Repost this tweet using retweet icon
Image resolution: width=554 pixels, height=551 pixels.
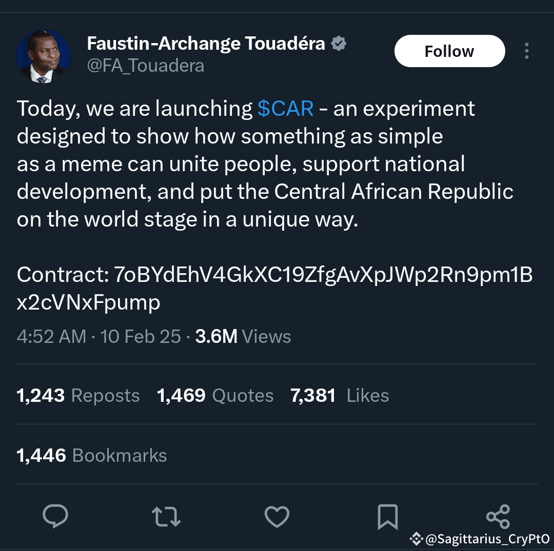tap(167, 516)
